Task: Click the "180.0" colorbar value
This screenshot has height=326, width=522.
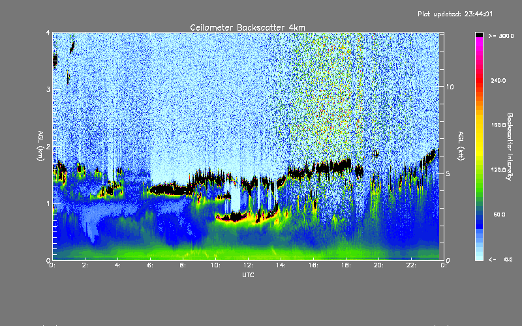Action: [x=499, y=125]
